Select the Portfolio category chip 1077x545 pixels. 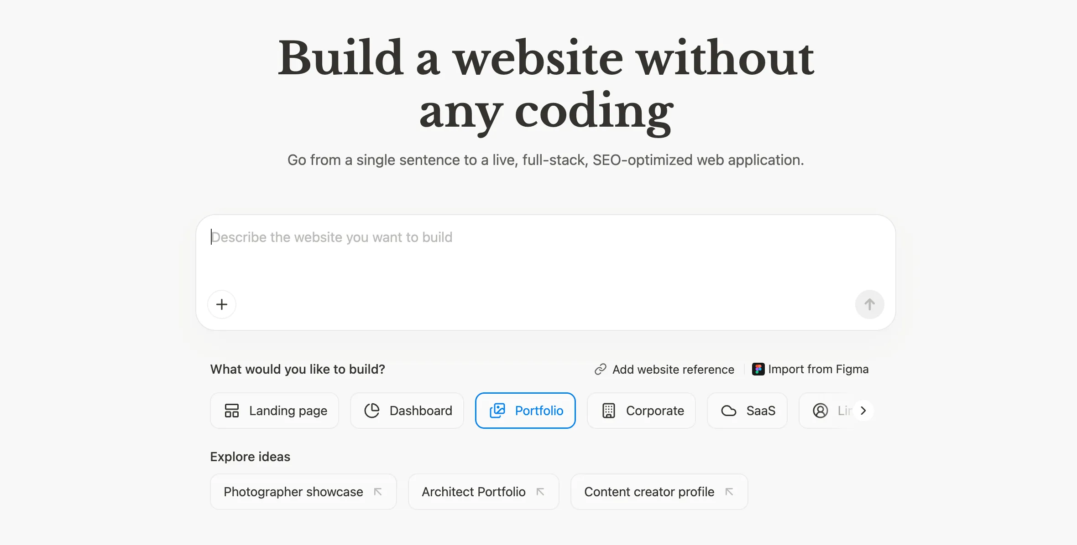pos(525,411)
